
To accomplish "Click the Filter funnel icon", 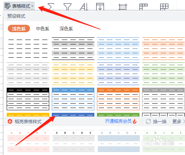I will coord(67,7).
